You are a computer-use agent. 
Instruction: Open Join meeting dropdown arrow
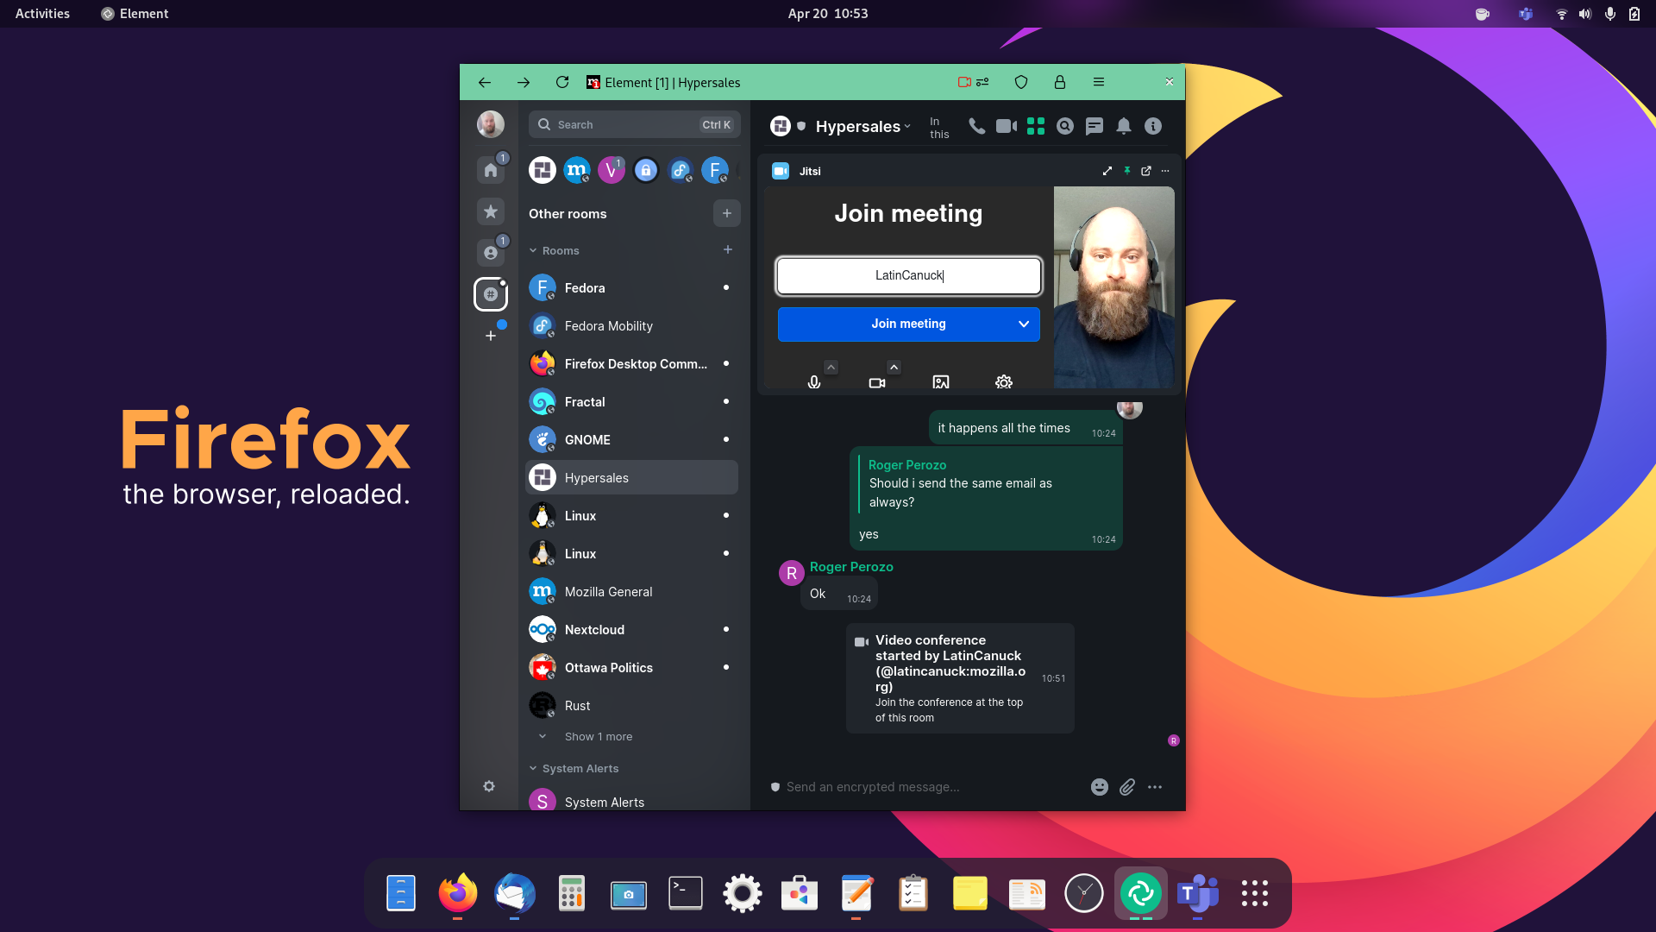click(1024, 324)
